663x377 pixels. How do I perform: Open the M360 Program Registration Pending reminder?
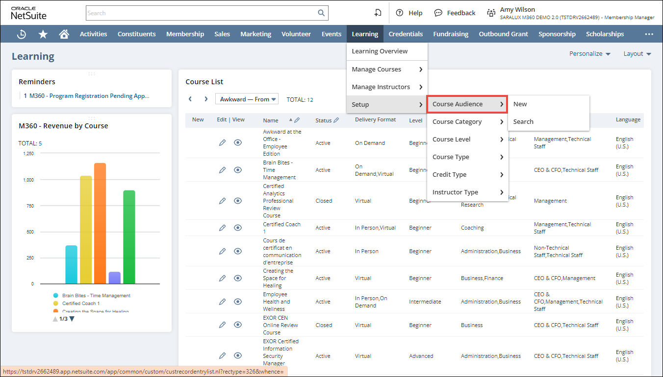[89, 96]
